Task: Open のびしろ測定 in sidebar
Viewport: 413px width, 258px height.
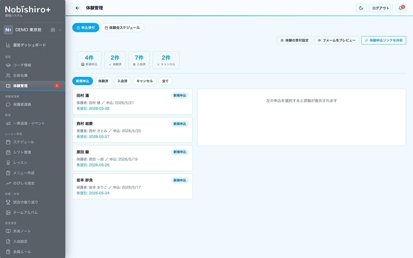Action: point(33,183)
